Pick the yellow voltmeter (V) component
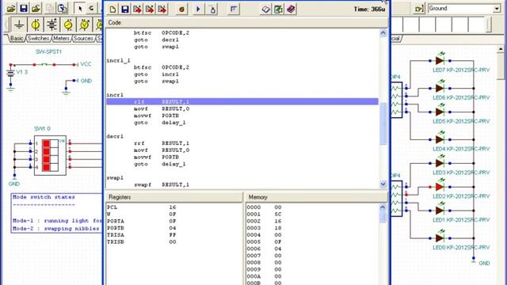Image resolution: width=507 pixels, height=285 pixels. click(x=85, y=25)
